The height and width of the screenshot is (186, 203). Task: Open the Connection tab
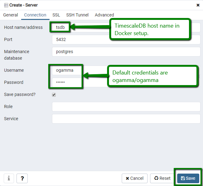coord(35,15)
